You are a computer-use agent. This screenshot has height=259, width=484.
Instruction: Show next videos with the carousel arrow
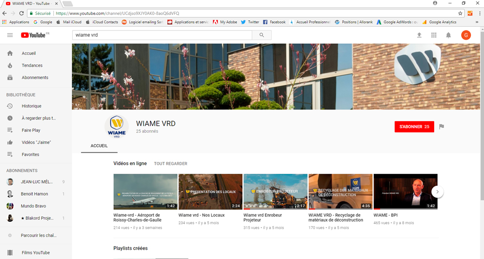coord(438,192)
